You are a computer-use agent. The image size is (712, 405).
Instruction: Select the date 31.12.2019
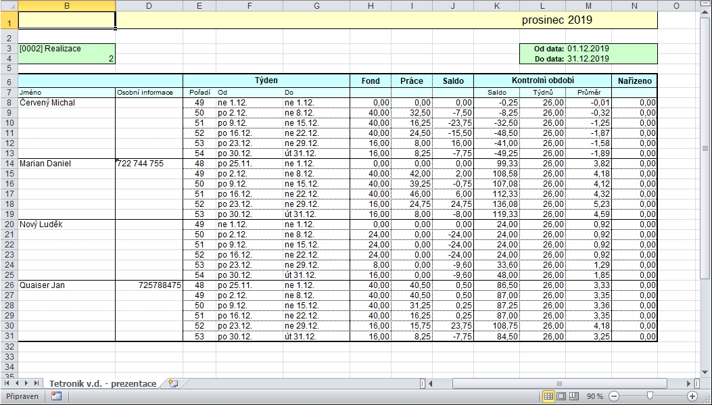tap(588, 59)
